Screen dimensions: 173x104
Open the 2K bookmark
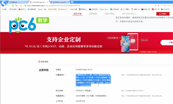125,9
